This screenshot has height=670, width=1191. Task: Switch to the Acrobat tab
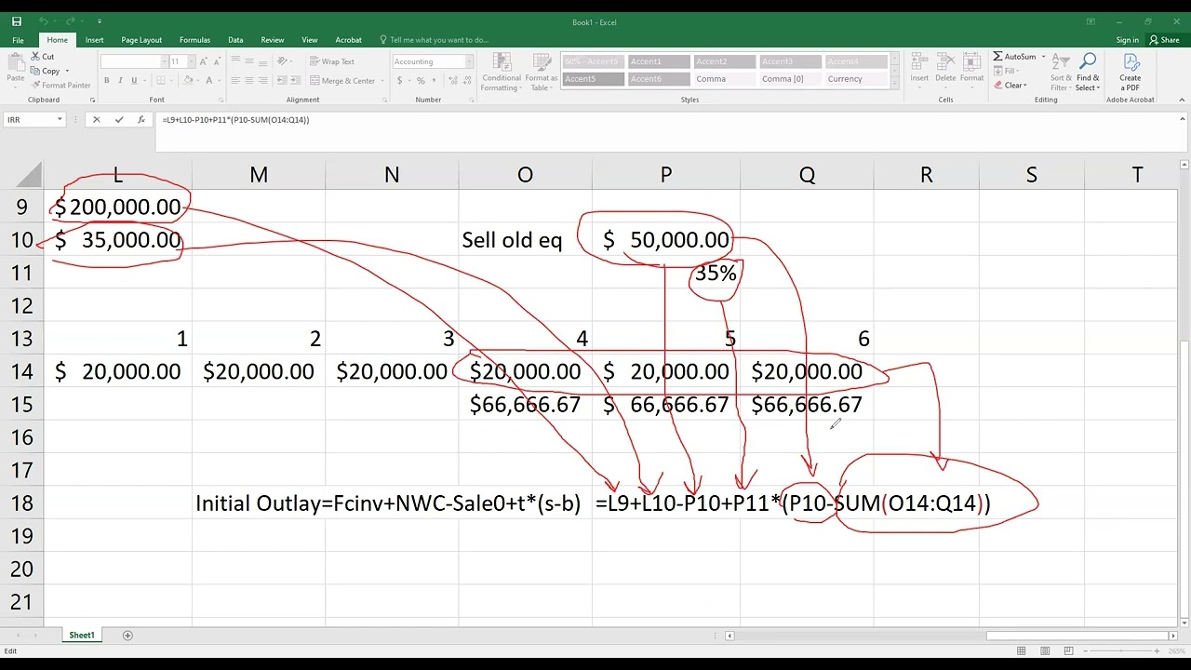tap(348, 40)
